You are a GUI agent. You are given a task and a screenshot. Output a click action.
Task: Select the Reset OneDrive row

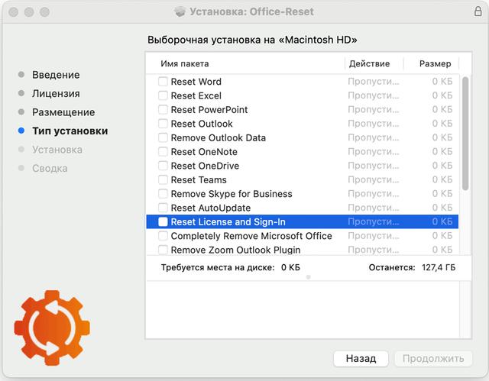(303, 166)
